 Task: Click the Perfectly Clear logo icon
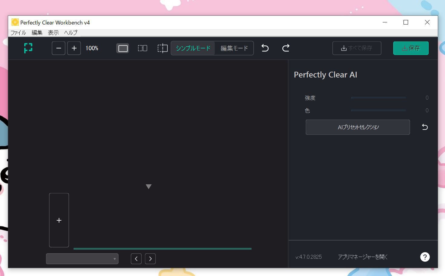tap(28, 48)
